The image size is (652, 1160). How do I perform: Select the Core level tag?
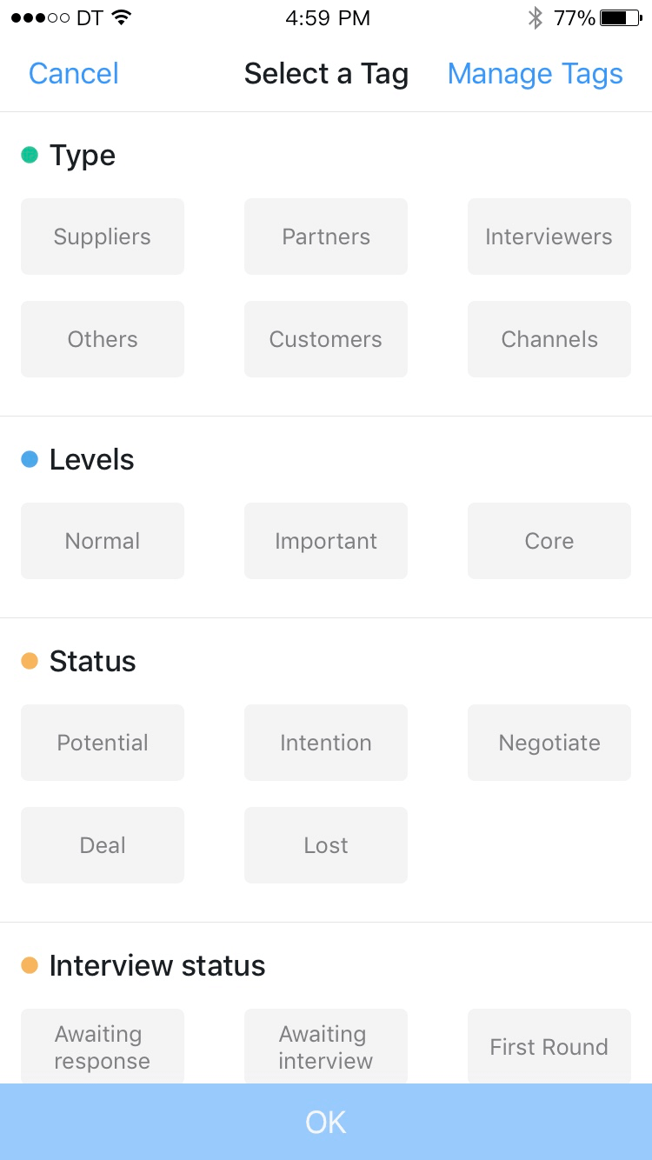[549, 541]
